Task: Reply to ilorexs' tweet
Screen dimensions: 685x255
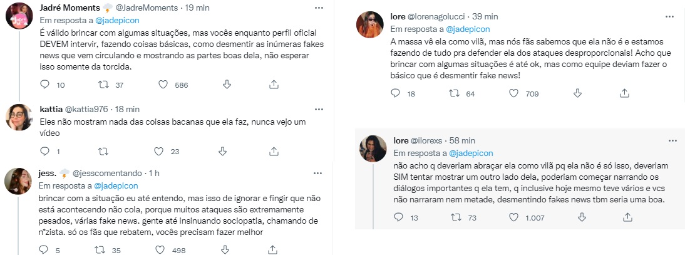Action: point(397,217)
